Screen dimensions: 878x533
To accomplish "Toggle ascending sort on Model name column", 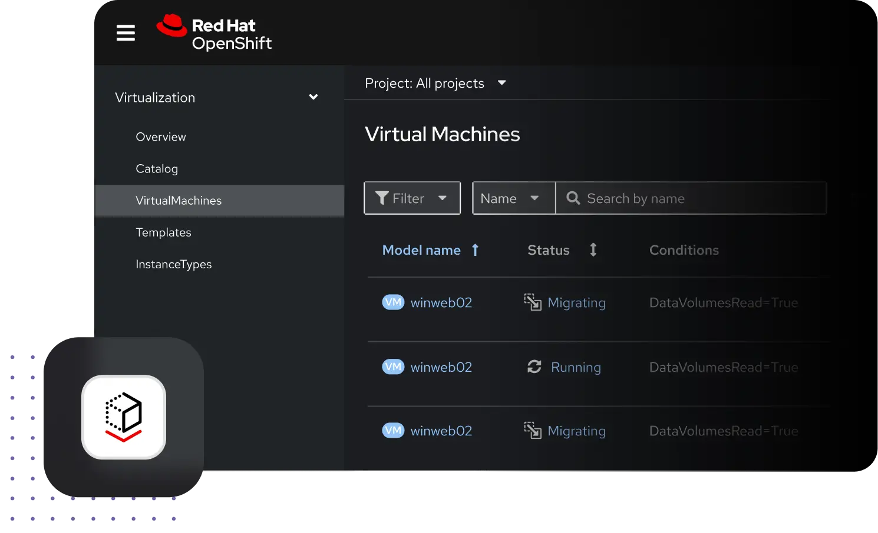I will click(475, 249).
